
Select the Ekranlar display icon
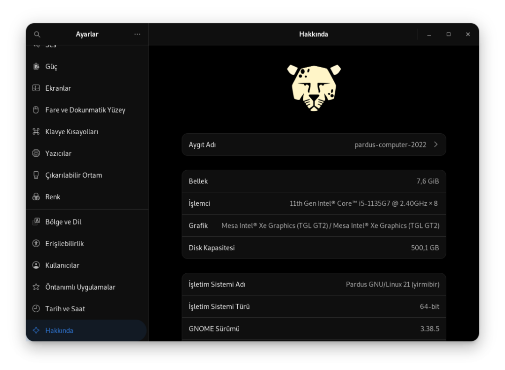point(36,88)
